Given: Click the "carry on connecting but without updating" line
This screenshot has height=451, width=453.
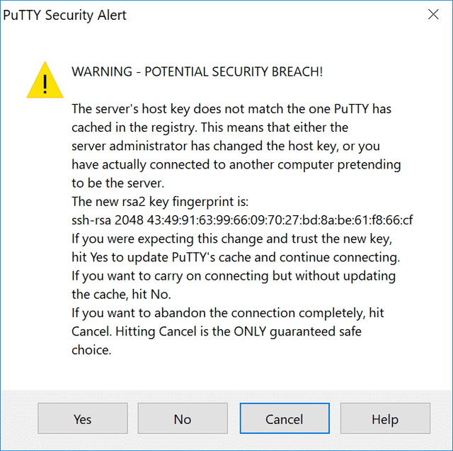Looking at the screenshot, I should [234, 275].
